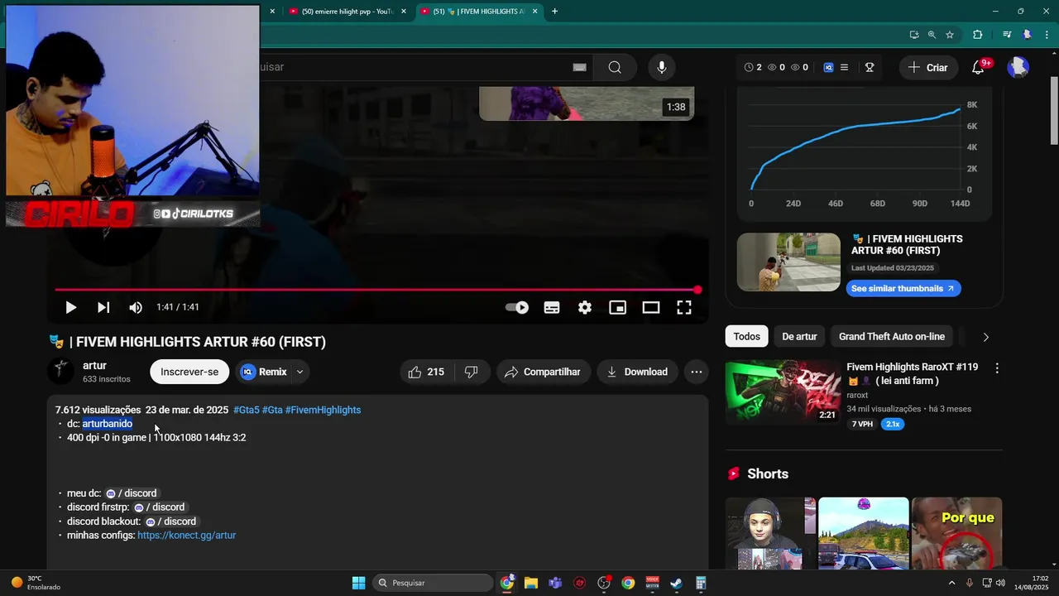The width and height of the screenshot is (1059, 596).
Task: Open media control icon in toolbar
Action: 1006,35
